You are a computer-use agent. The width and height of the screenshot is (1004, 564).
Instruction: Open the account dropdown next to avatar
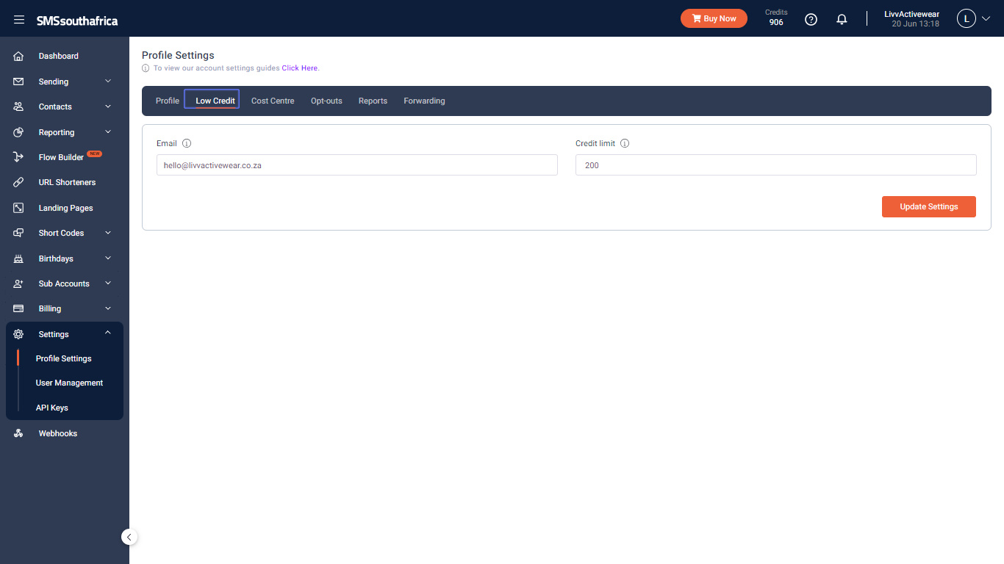(x=986, y=19)
